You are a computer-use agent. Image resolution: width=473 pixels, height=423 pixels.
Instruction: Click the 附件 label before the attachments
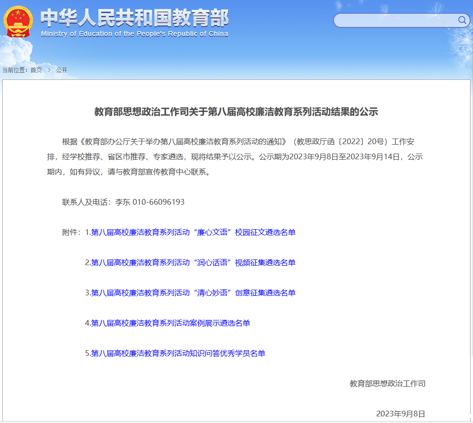71,232
